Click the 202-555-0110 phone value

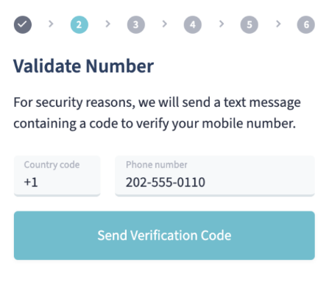pyautogui.click(x=166, y=183)
